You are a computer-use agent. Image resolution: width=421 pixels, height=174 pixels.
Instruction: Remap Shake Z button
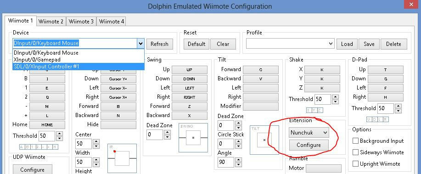[322, 88]
